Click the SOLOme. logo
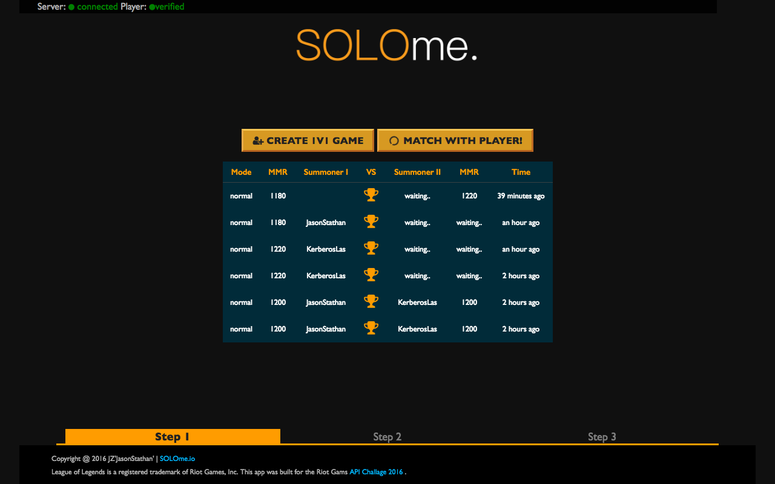The height and width of the screenshot is (484, 775). pyautogui.click(x=387, y=45)
